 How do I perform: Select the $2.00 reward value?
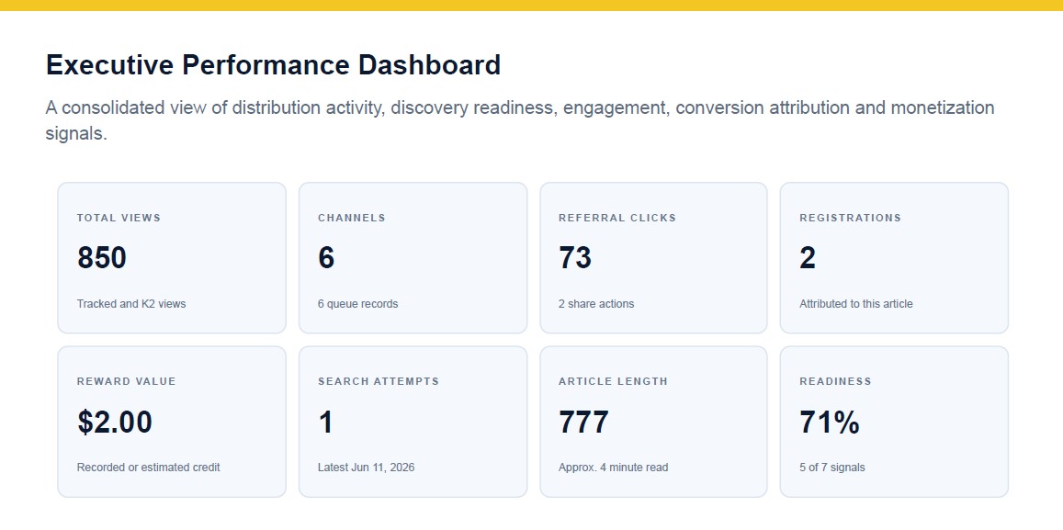tap(115, 422)
